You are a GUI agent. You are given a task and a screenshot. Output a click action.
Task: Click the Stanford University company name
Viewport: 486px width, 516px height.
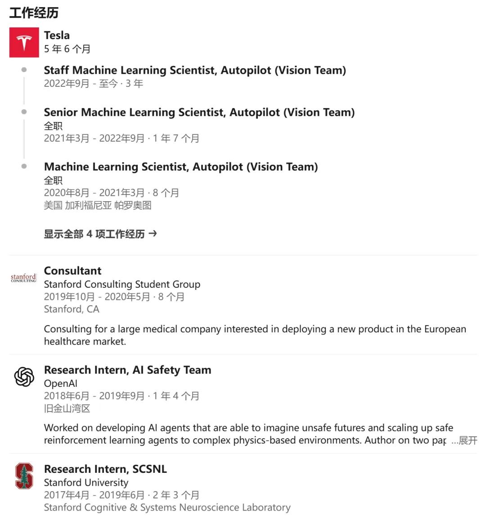[x=86, y=483]
